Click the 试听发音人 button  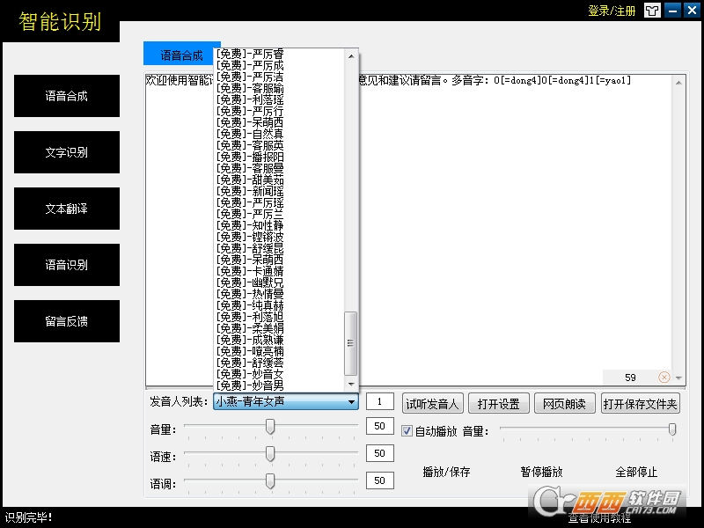[x=431, y=404]
